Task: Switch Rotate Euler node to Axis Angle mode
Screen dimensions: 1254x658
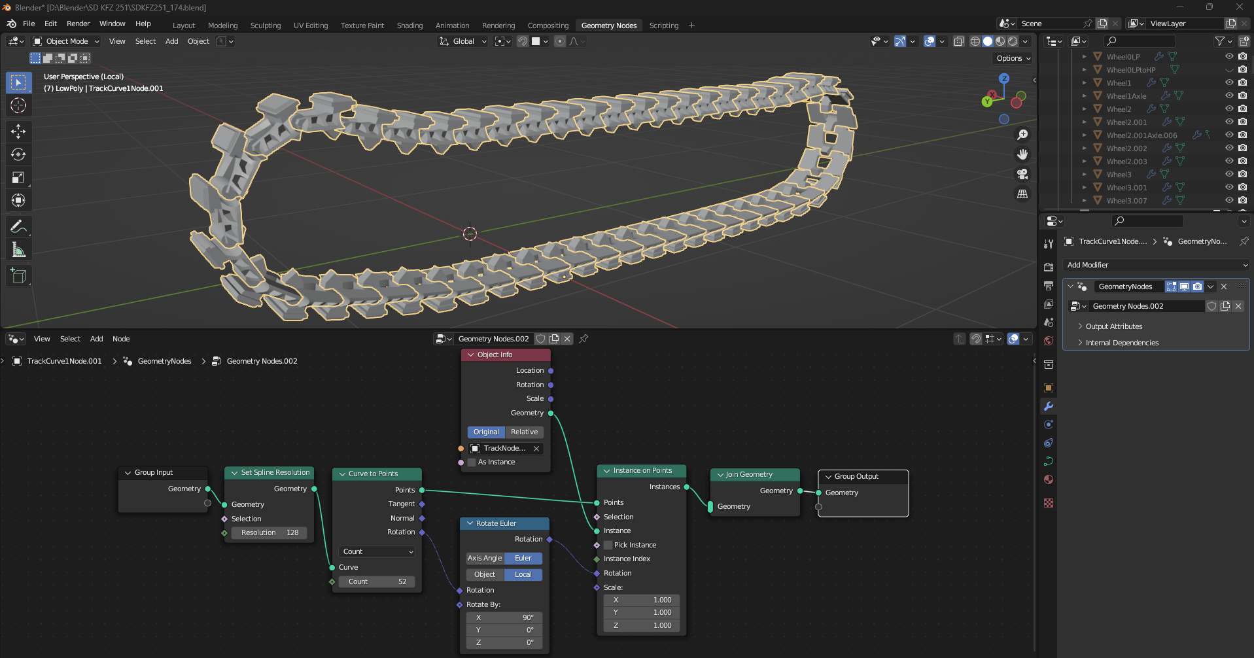Action: coord(484,558)
